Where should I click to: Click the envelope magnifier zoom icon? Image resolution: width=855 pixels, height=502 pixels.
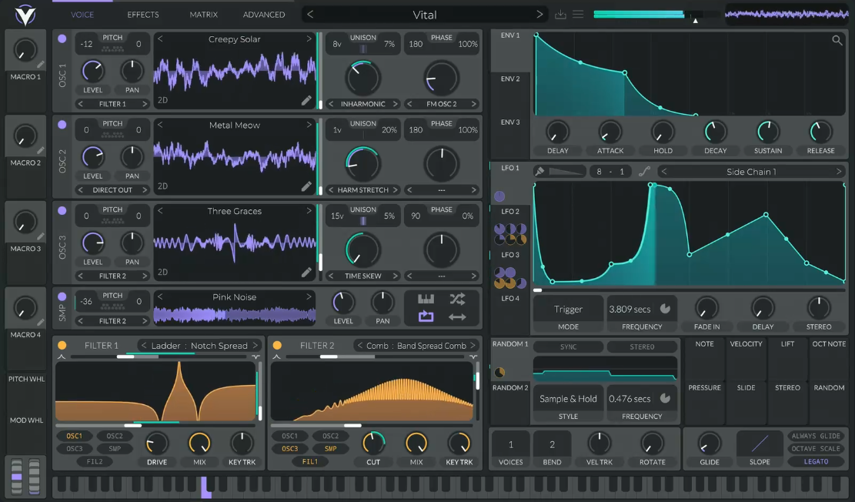coord(837,41)
